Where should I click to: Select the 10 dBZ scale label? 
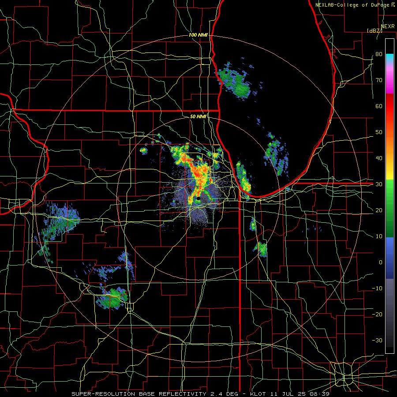[x=379, y=236]
